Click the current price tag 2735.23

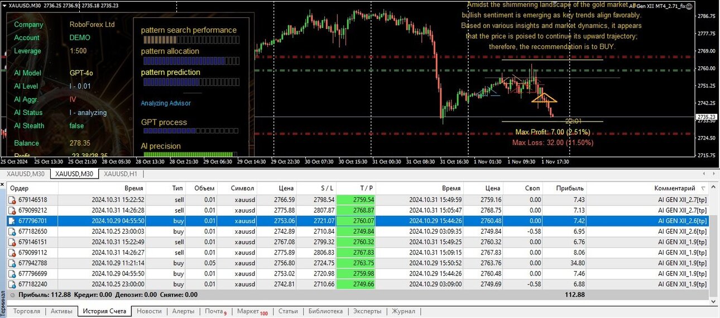coord(707,117)
